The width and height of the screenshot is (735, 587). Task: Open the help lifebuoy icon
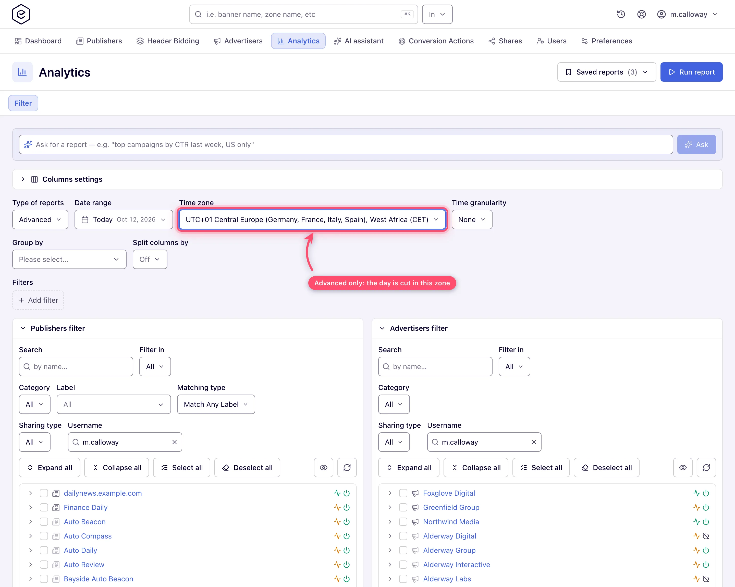pyautogui.click(x=641, y=14)
